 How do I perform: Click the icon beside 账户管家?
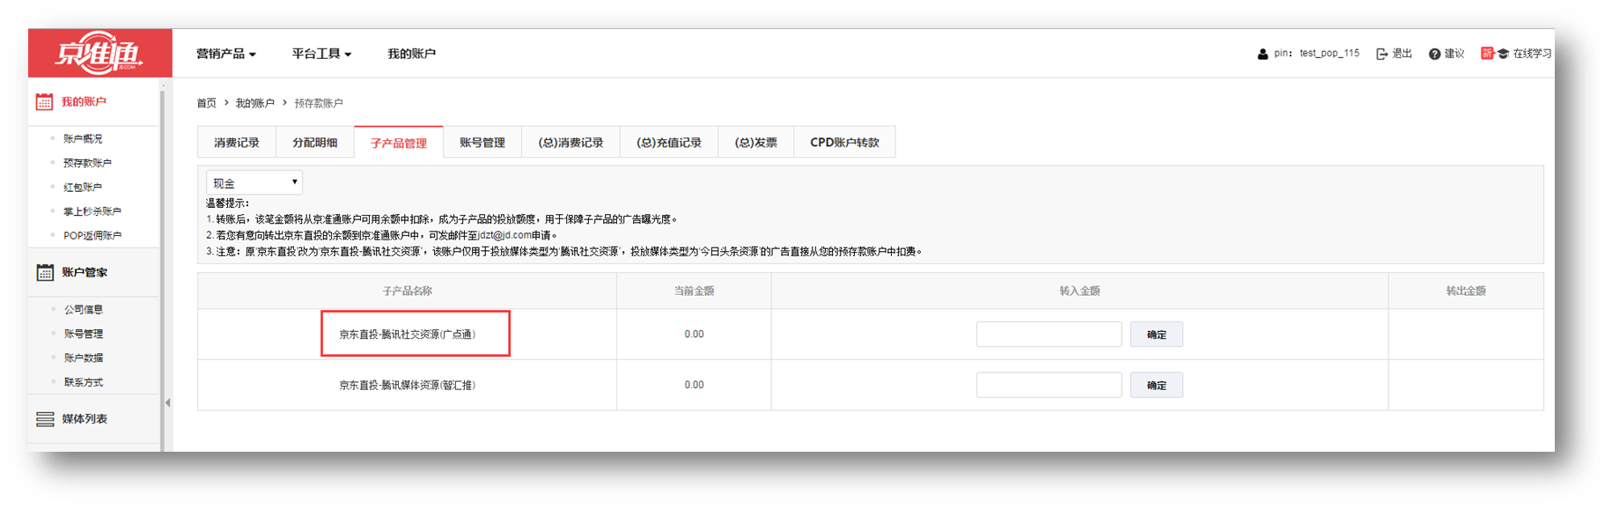(45, 272)
